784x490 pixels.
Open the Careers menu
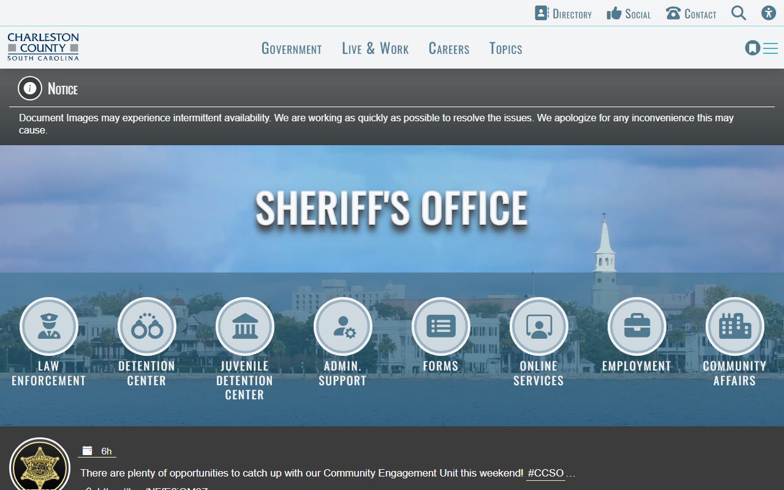click(x=449, y=48)
